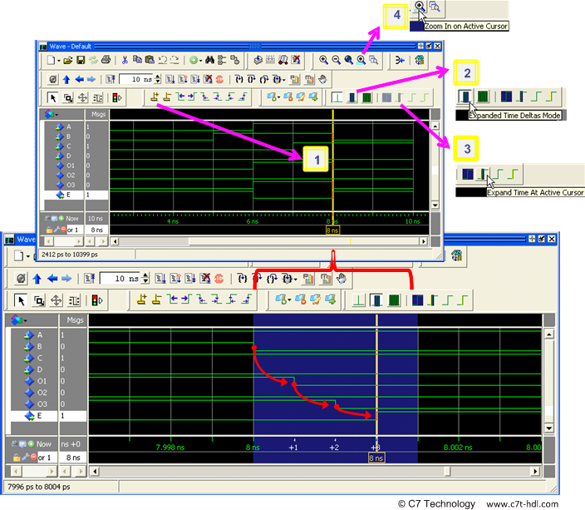
Task: Save icon in upper Wave - Default toolbar
Action: [81, 60]
